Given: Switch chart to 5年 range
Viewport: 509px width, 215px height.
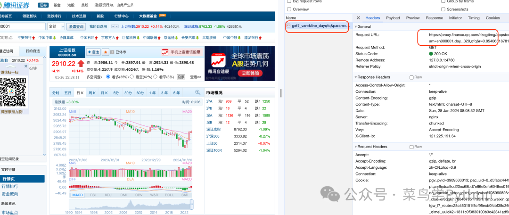Looking at the screenshot, I should (176, 93).
